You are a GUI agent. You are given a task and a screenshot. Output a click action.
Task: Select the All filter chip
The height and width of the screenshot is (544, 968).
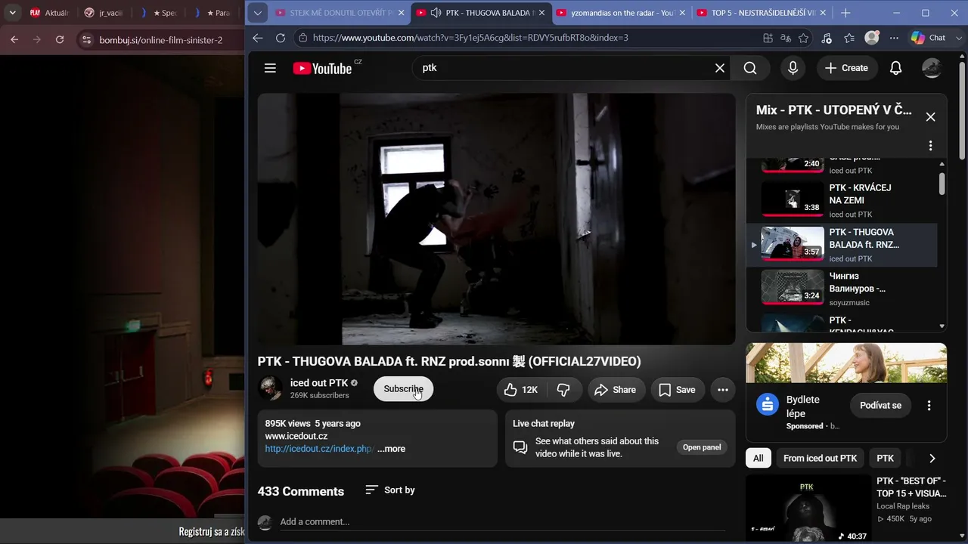pos(759,459)
